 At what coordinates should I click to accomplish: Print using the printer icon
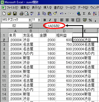coord(21,14)
